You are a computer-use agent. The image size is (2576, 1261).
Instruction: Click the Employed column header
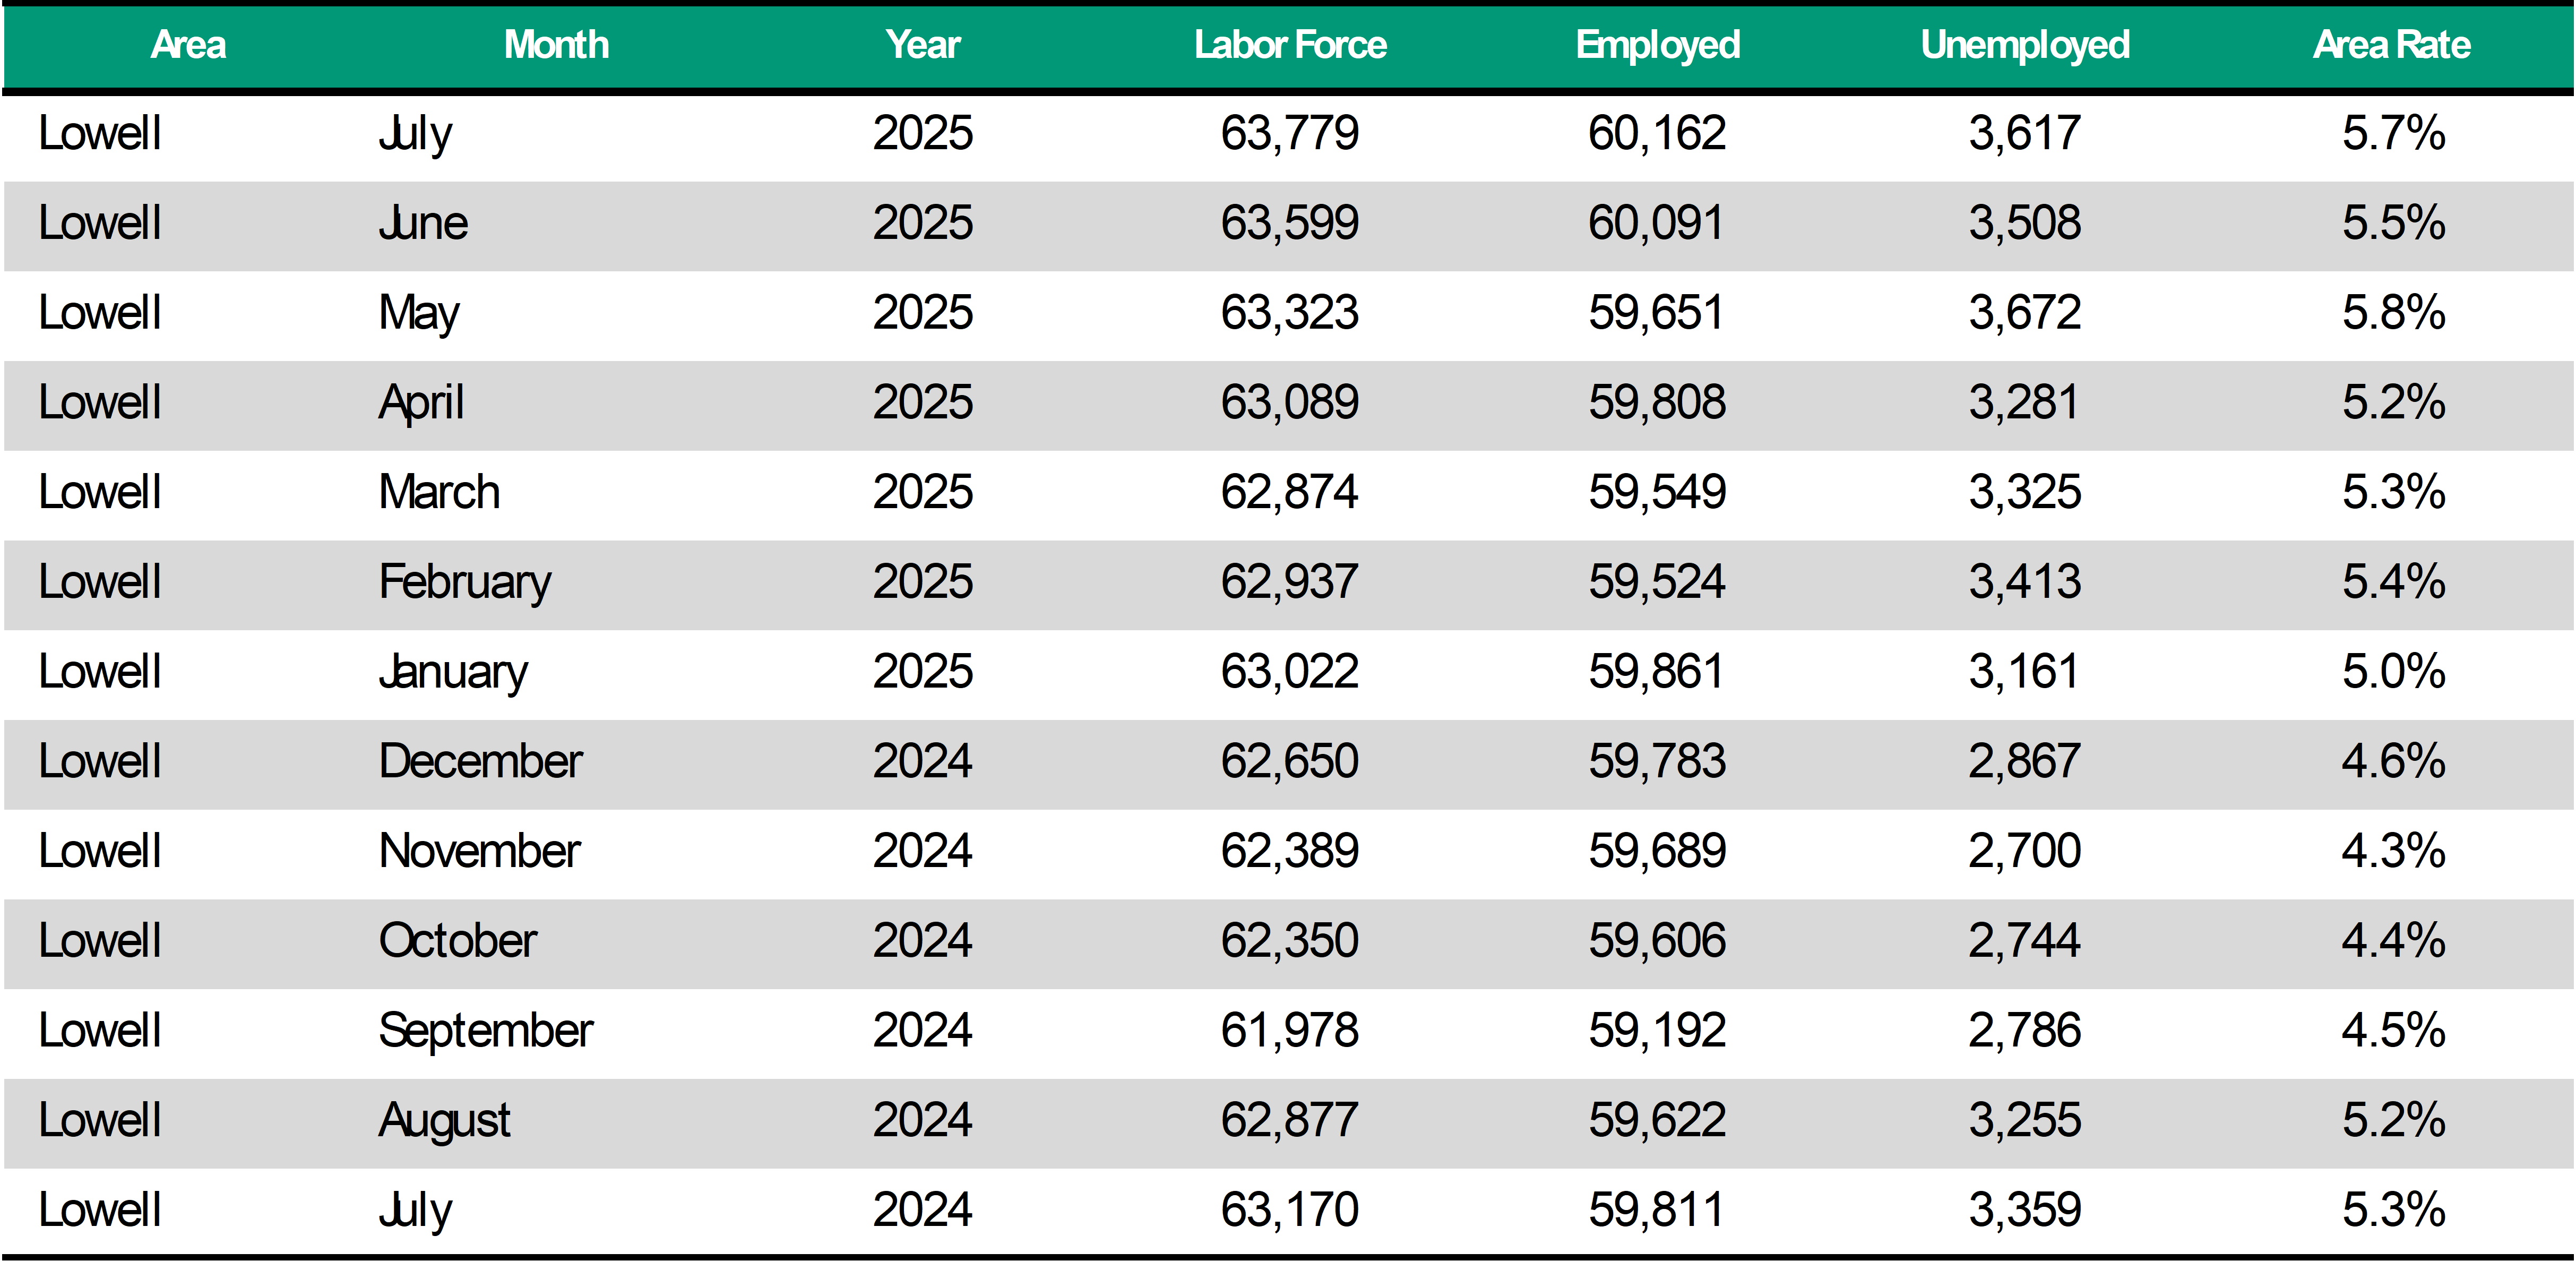(x=1657, y=45)
